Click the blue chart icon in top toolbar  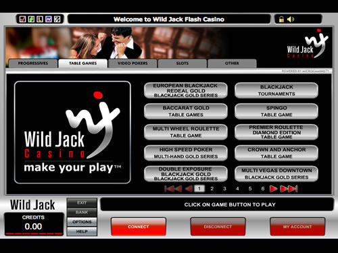click(x=49, y=20)
